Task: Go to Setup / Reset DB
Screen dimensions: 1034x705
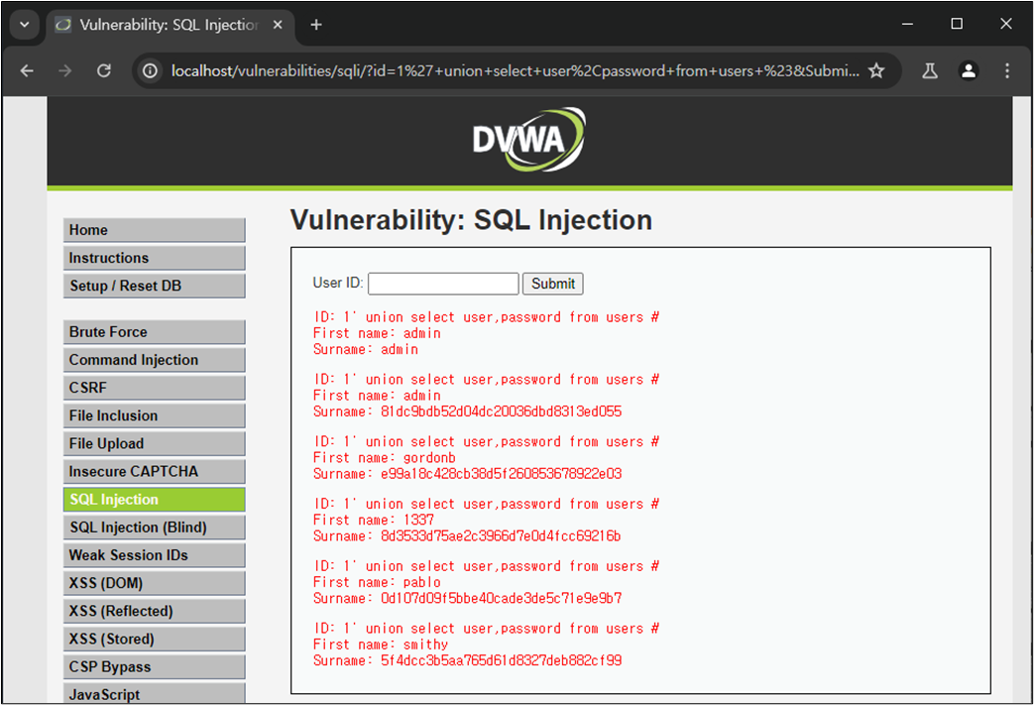Action: point(155,286)
